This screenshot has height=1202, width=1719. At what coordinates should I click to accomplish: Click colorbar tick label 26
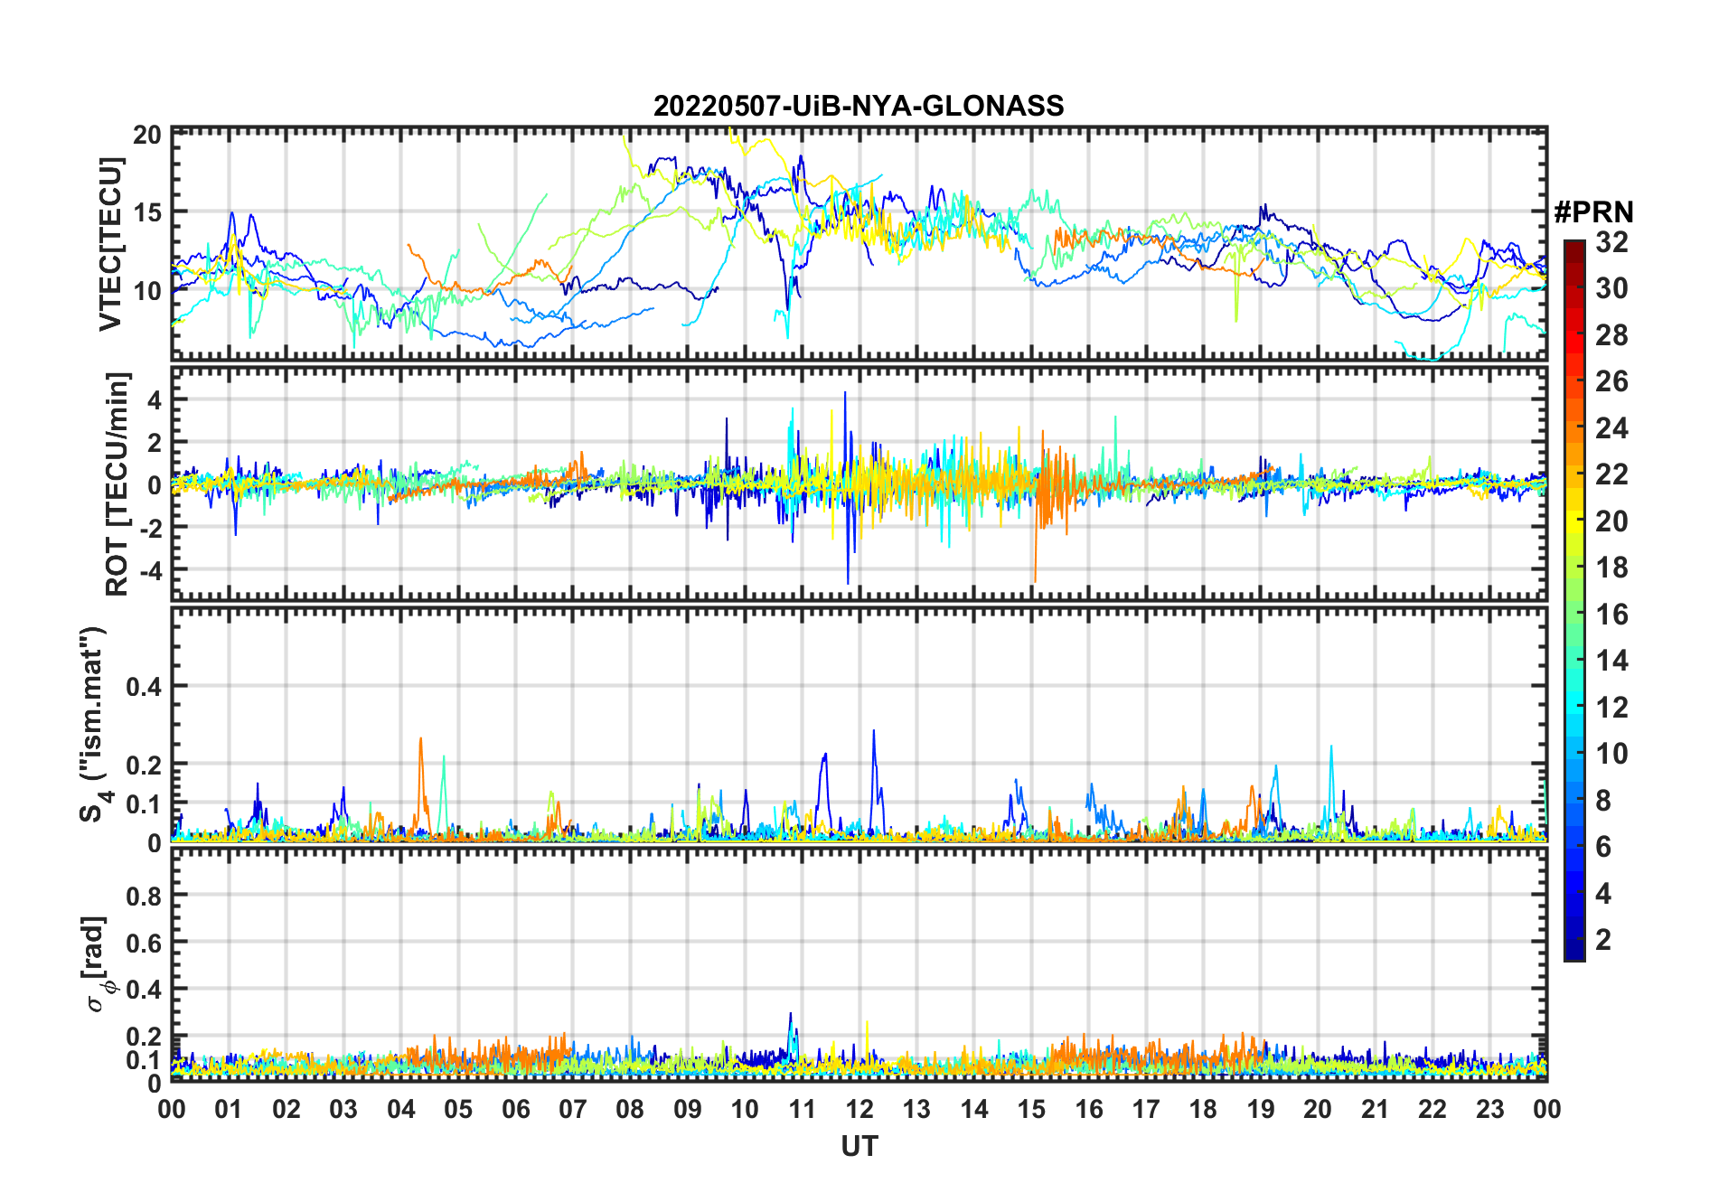(1611, 381)
